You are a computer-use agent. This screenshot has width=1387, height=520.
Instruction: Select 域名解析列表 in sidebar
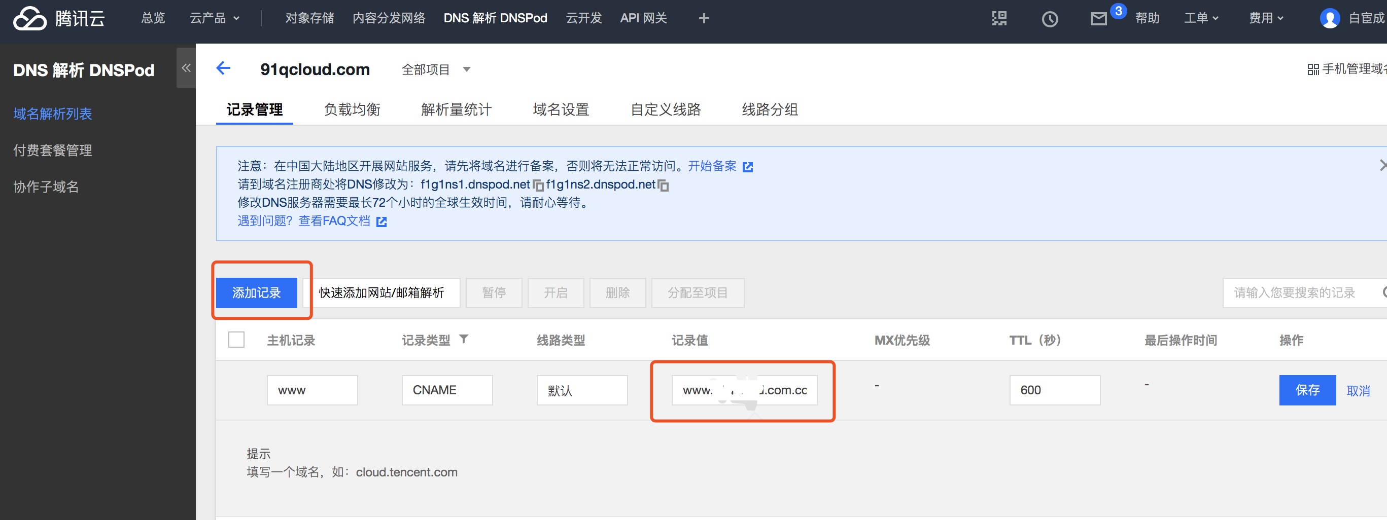click(53, 114)
